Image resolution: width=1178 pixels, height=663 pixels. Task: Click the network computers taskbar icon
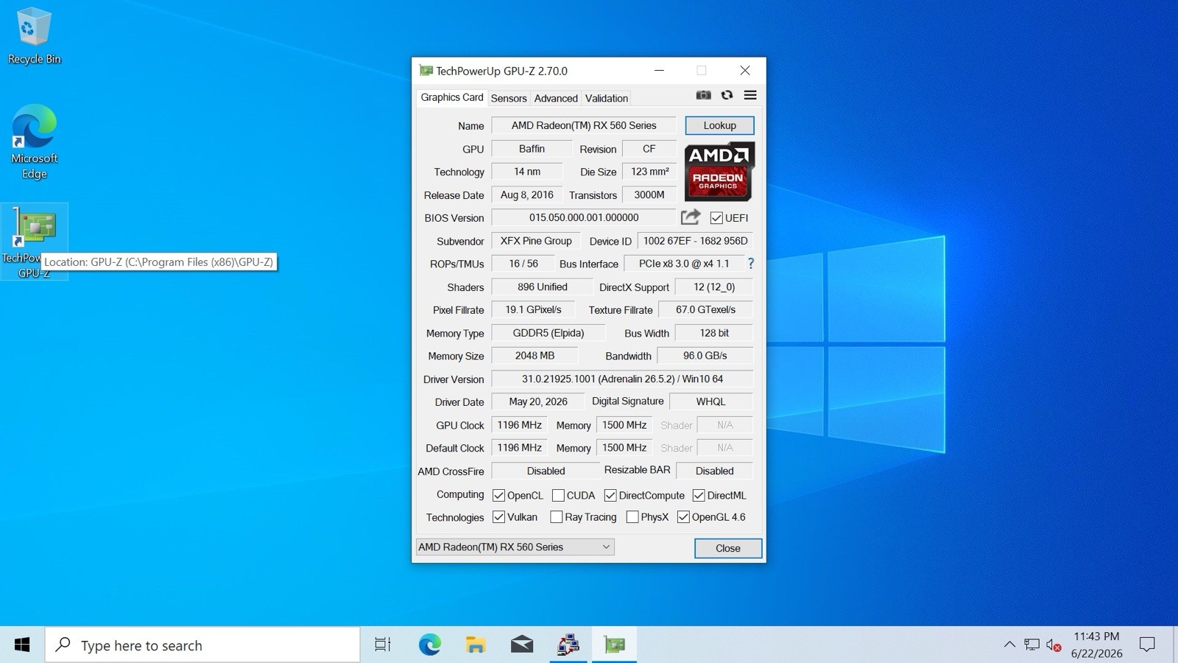[x=568, y=645]
